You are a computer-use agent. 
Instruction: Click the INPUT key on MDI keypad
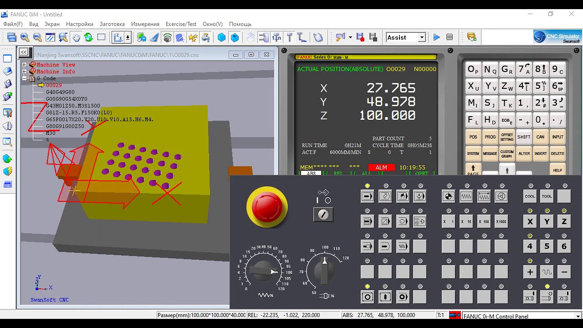tap(557, 137)
